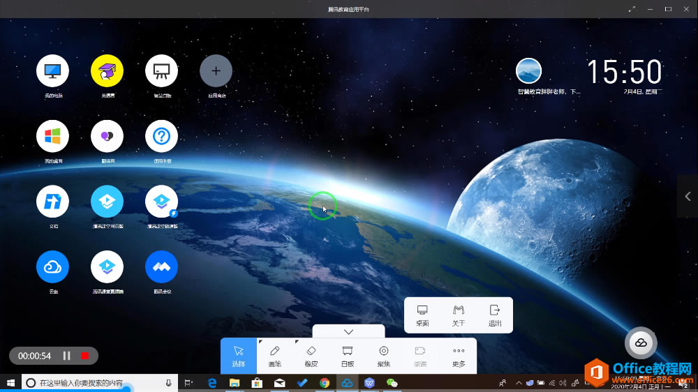
Task: Launch the blue 云盘 cloud drive icon
Action: click(52, 267)
